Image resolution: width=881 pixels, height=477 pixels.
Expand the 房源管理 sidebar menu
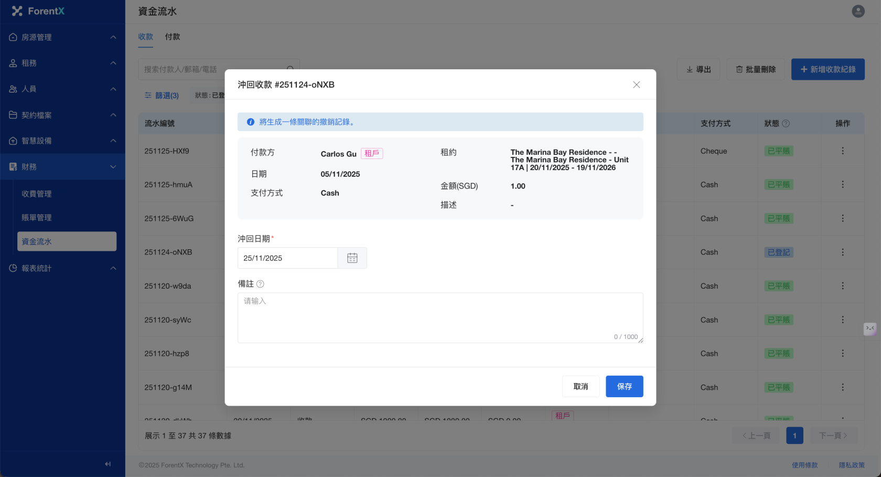tap(62, 37)
